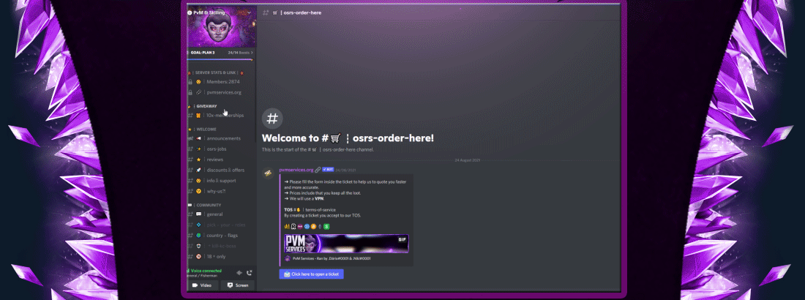Screen dimensions: 805x300
Task: Click the BOT tag badge
Action: point(328,170)
